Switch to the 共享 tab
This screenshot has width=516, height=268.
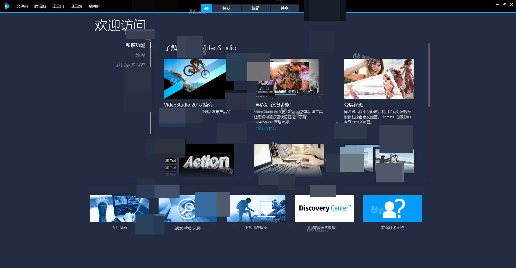(x=285, y=8)
